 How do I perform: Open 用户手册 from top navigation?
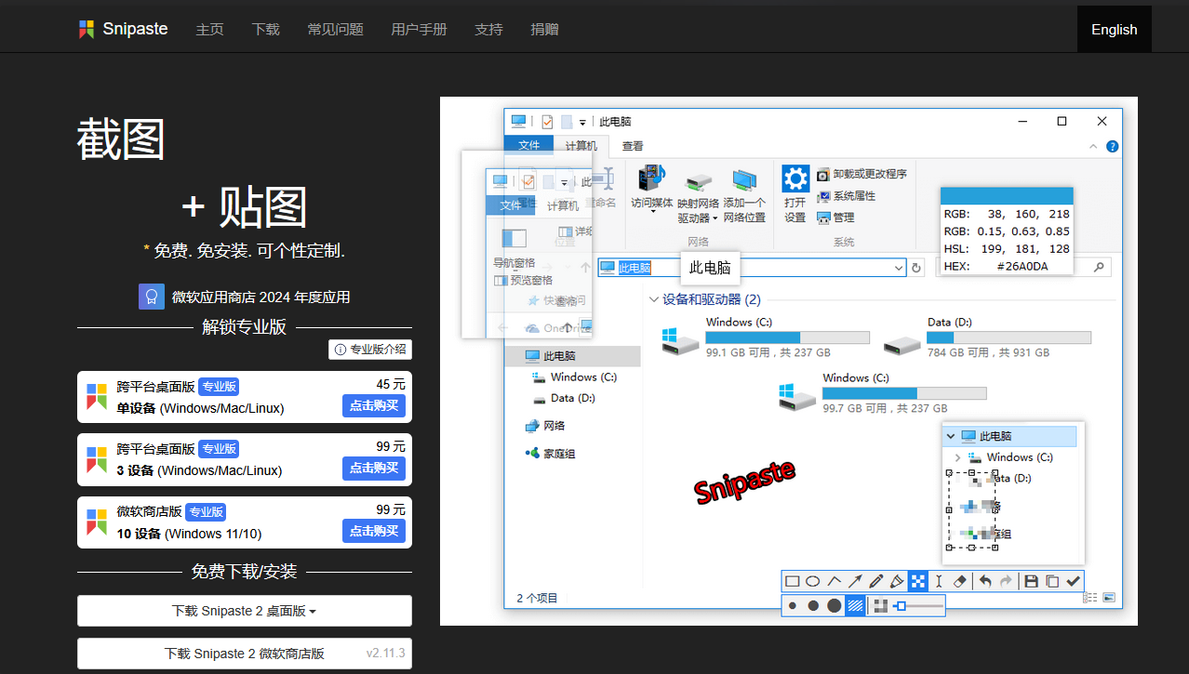[x=419, y=29]
